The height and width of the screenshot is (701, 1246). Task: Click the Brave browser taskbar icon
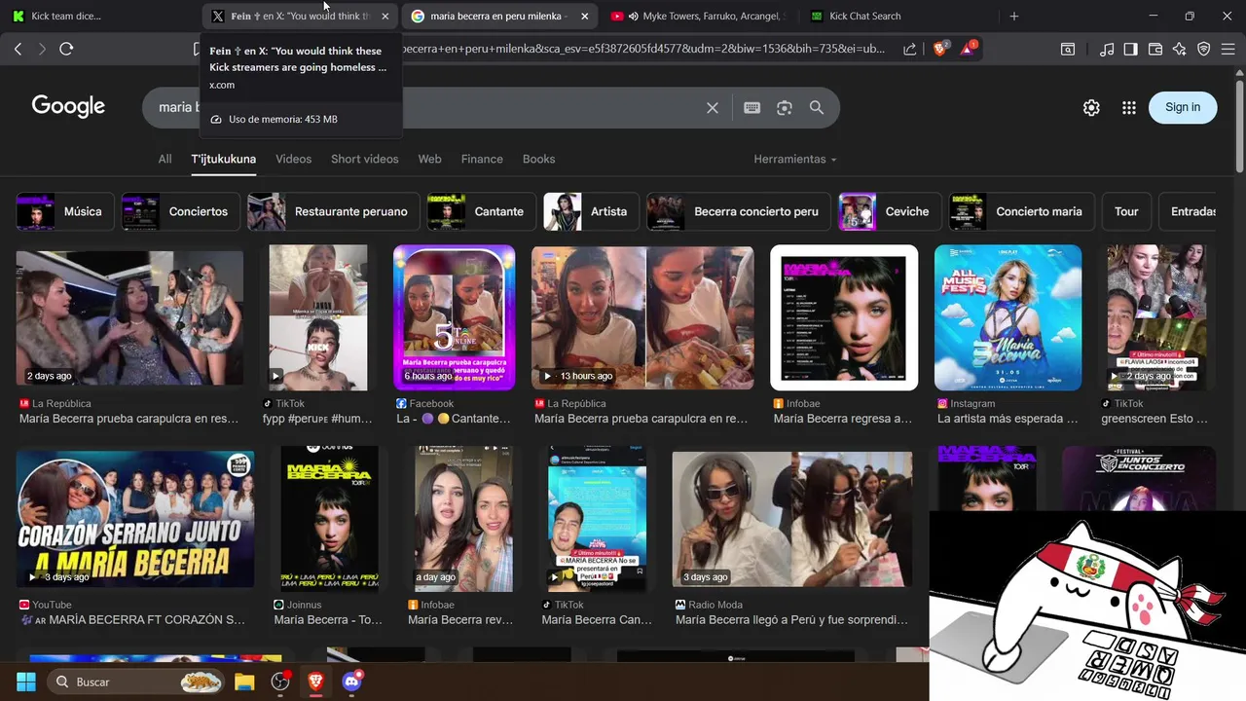click(316, 682)
